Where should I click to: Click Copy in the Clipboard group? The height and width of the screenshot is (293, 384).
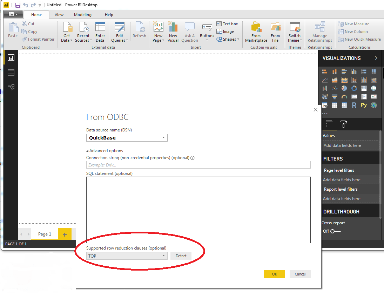pos(29,32)
